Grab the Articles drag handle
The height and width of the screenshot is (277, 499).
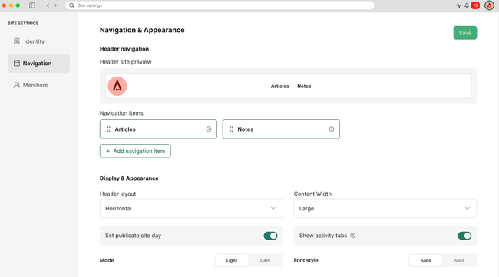[108, 129]
